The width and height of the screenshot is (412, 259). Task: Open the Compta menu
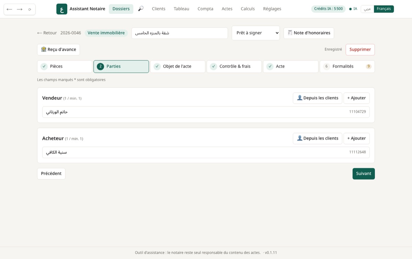click(x=205, y=9)
